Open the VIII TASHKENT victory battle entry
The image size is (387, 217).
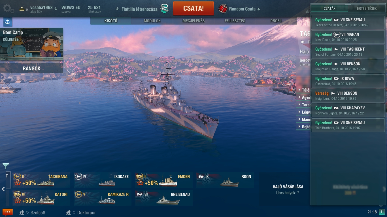348,52
